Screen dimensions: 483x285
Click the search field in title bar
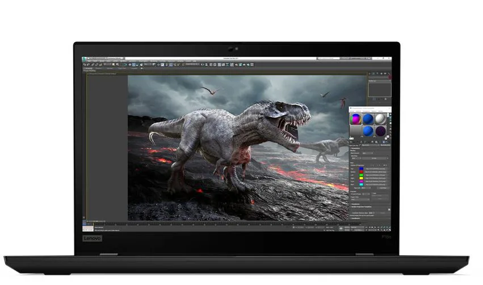[x=329, y=58]
